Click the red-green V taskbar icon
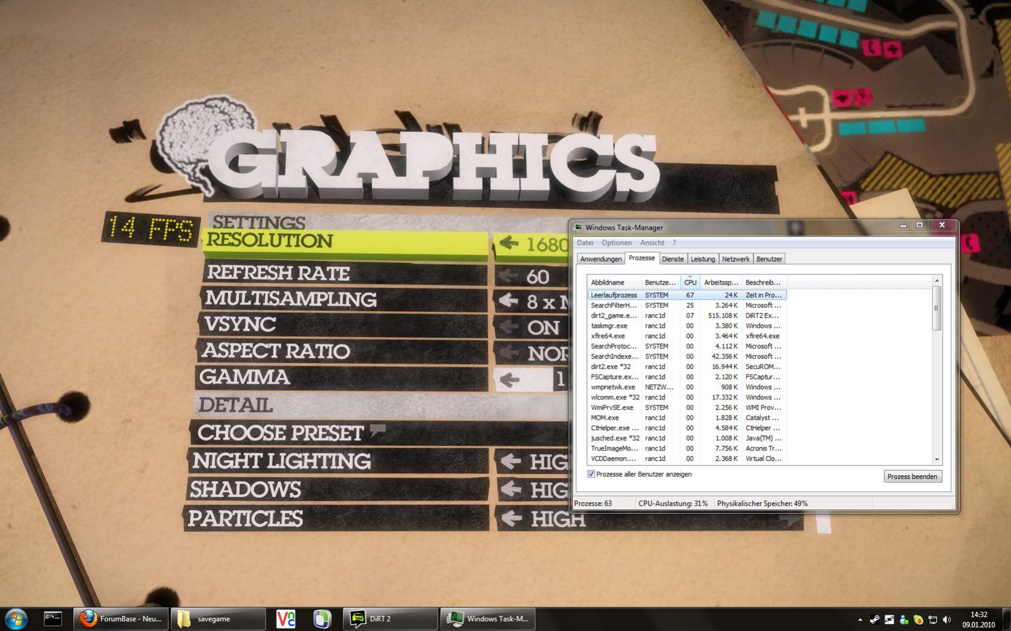Image resolution: width=1011 pixels, height=631 pixels. (286, 618)
